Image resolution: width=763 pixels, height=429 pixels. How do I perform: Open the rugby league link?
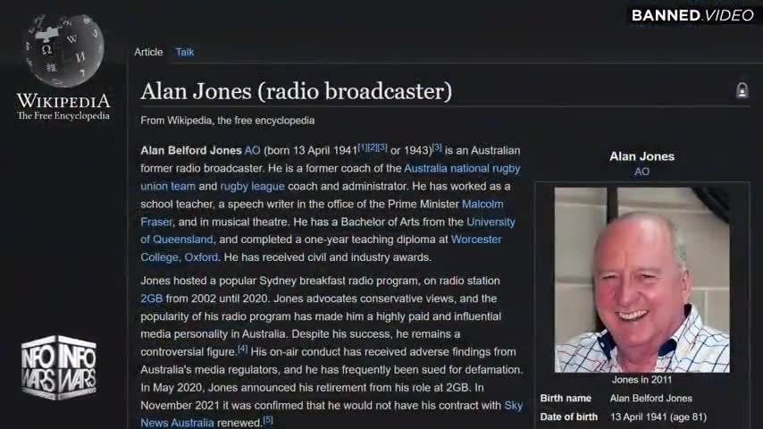[252, 187]
